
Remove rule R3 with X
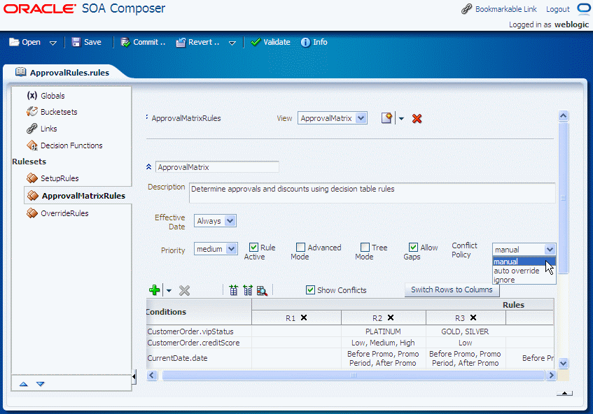tap(473, 317)
